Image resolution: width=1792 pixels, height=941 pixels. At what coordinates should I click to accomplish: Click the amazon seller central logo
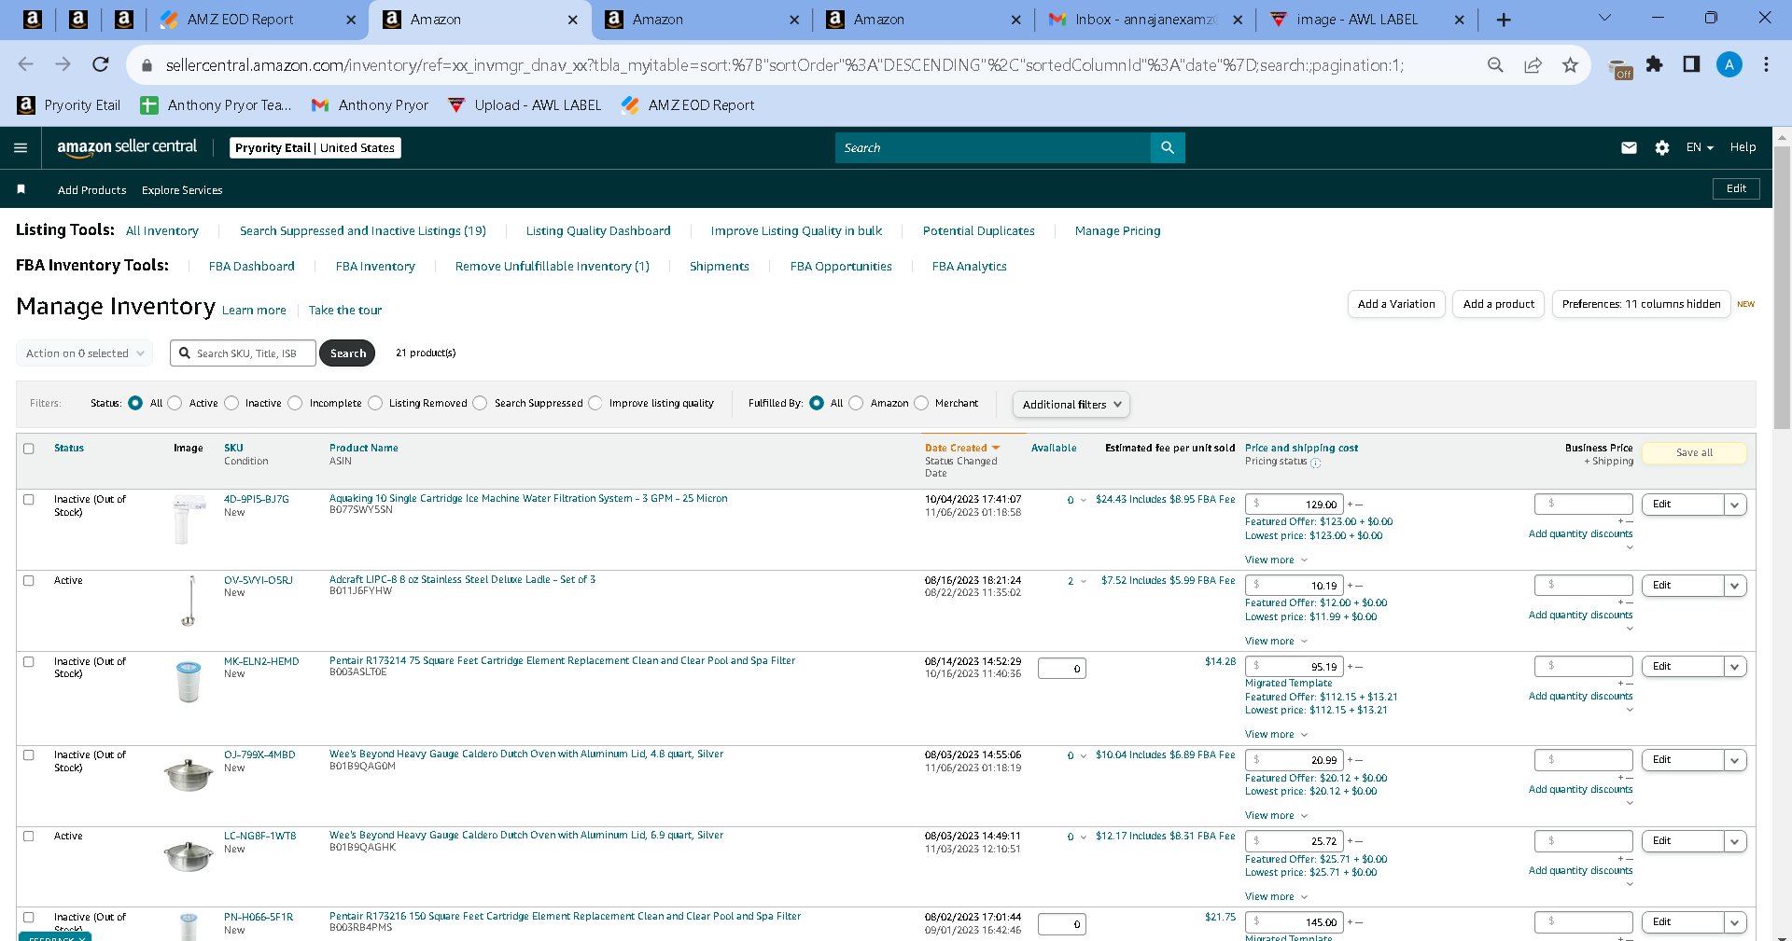coord(127,147)
